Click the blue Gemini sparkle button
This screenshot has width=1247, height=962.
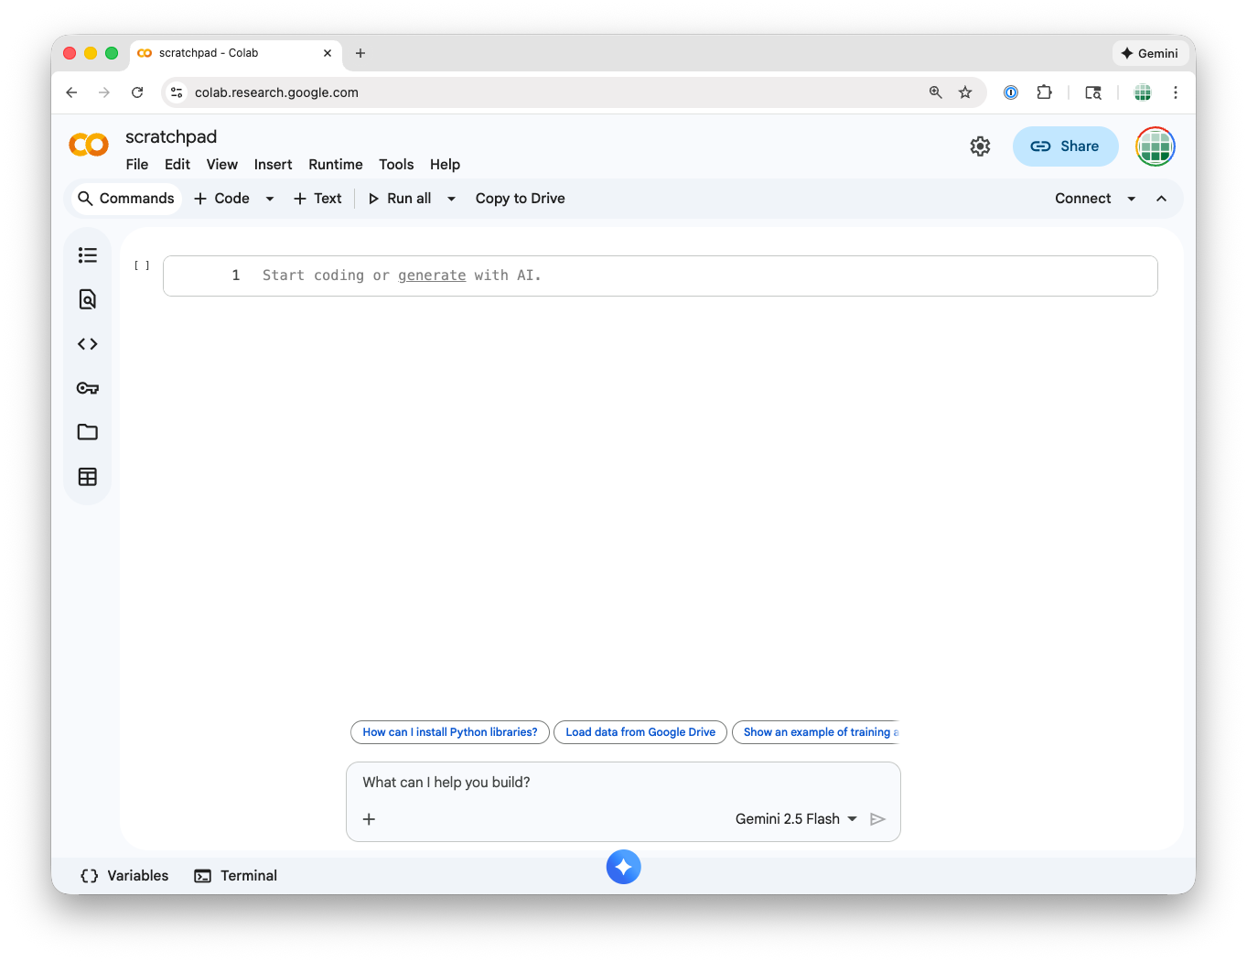(x=623, y=867)
